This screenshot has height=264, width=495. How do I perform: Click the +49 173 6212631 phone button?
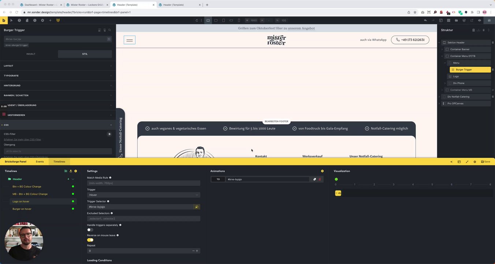click(410, 40)
